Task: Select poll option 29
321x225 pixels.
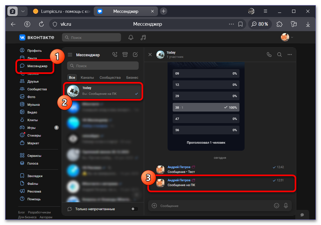Action: coord(206,96)
